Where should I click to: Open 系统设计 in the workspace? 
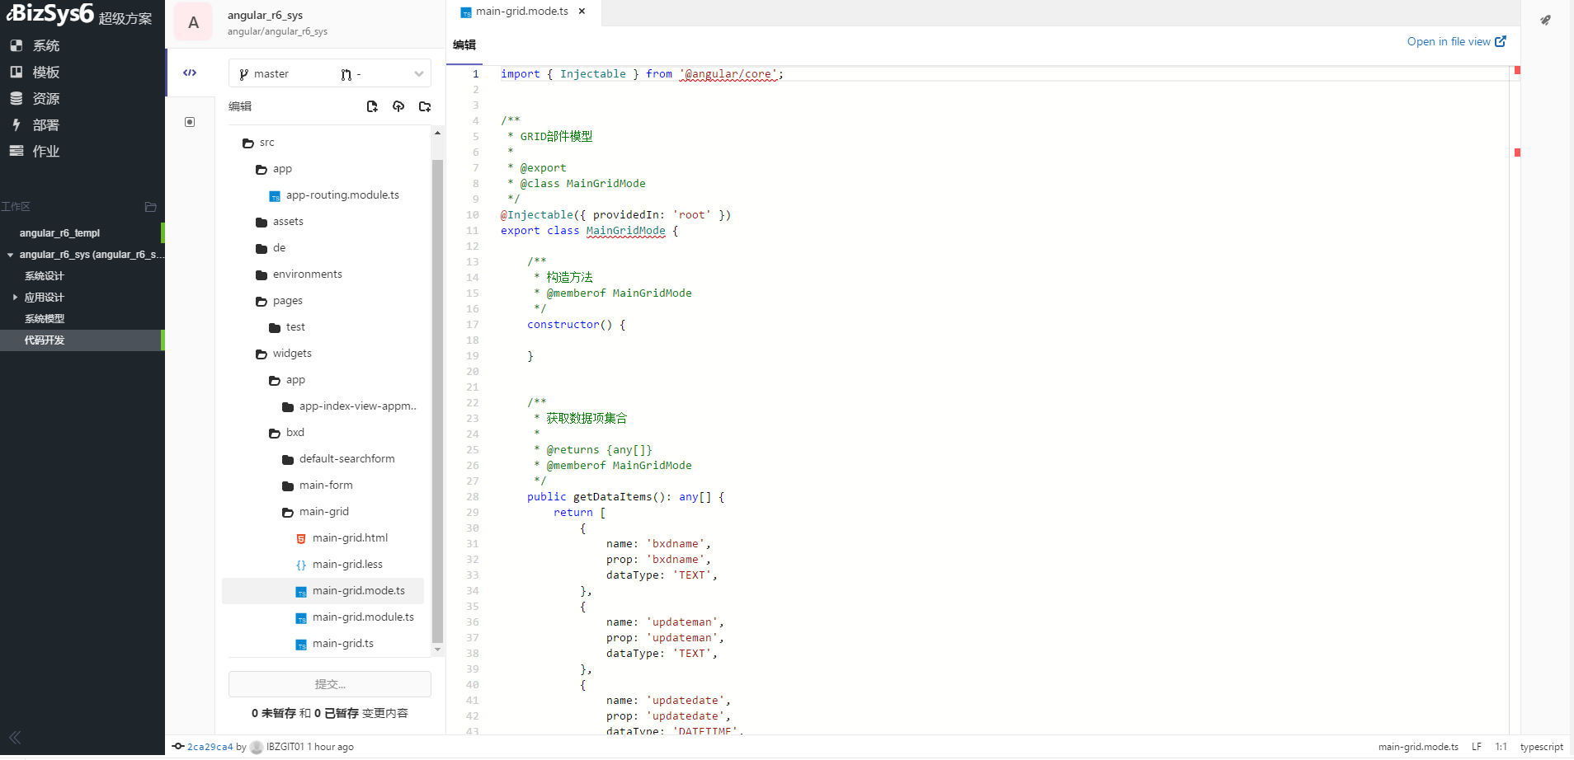(x=45, y=276)
